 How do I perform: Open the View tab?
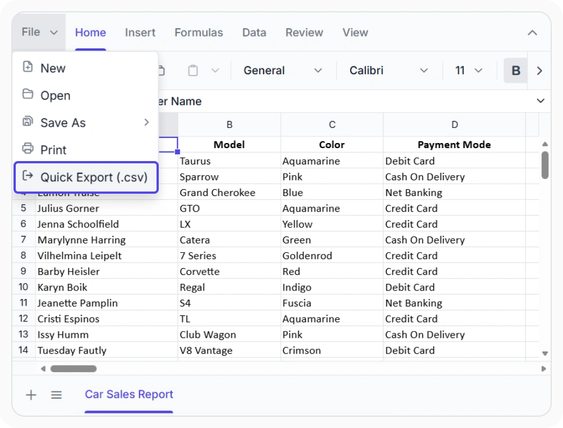click(355, 33)
